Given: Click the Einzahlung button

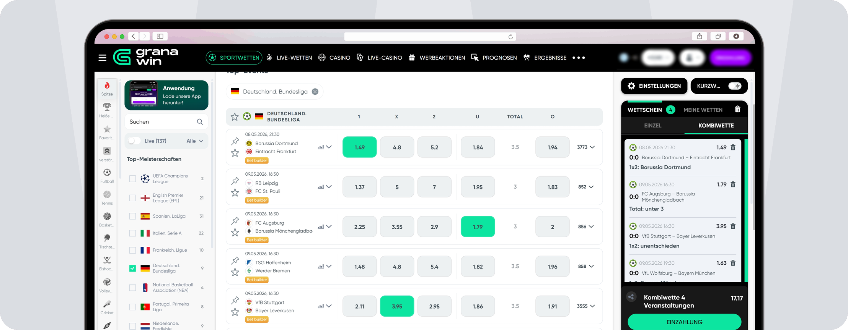Looking at the screenshot, I should (x=684, y=322).
